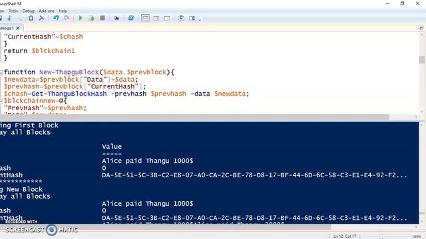Open toolbar overflow options arrow
The image size is (426, 239).
pos(200,20)
